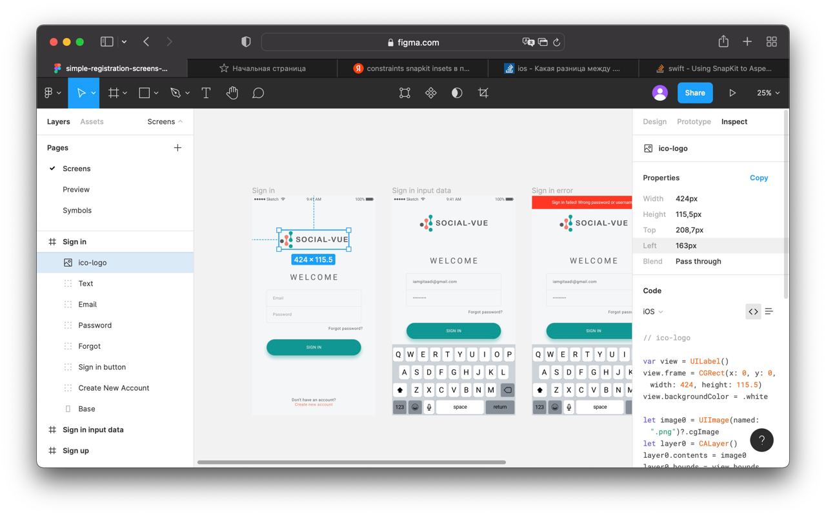Switch to the Prototype tab
This screenshot has height=516, width=826.
coord(694,121)
